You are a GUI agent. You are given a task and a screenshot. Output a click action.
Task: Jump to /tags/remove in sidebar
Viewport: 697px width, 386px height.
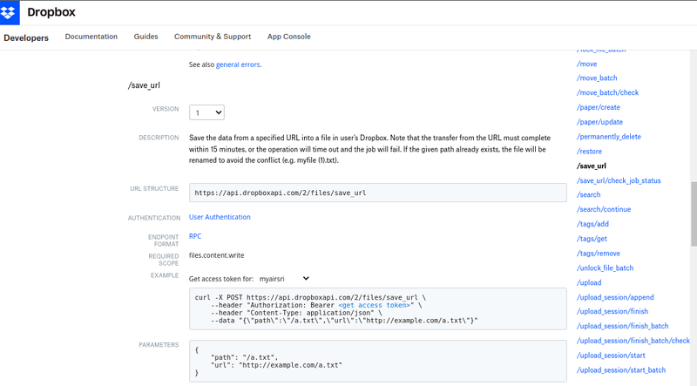pyautogui.click(x=599, y=254)
